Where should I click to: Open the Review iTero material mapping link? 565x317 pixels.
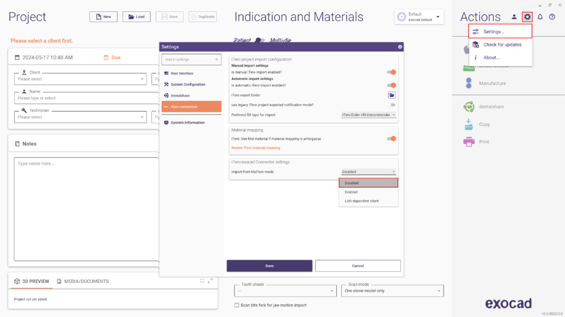click(255, 148)
